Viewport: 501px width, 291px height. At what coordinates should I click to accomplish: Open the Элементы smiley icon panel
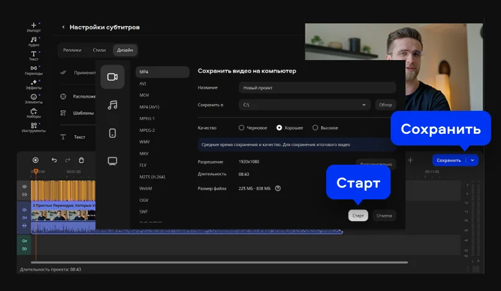33,98
